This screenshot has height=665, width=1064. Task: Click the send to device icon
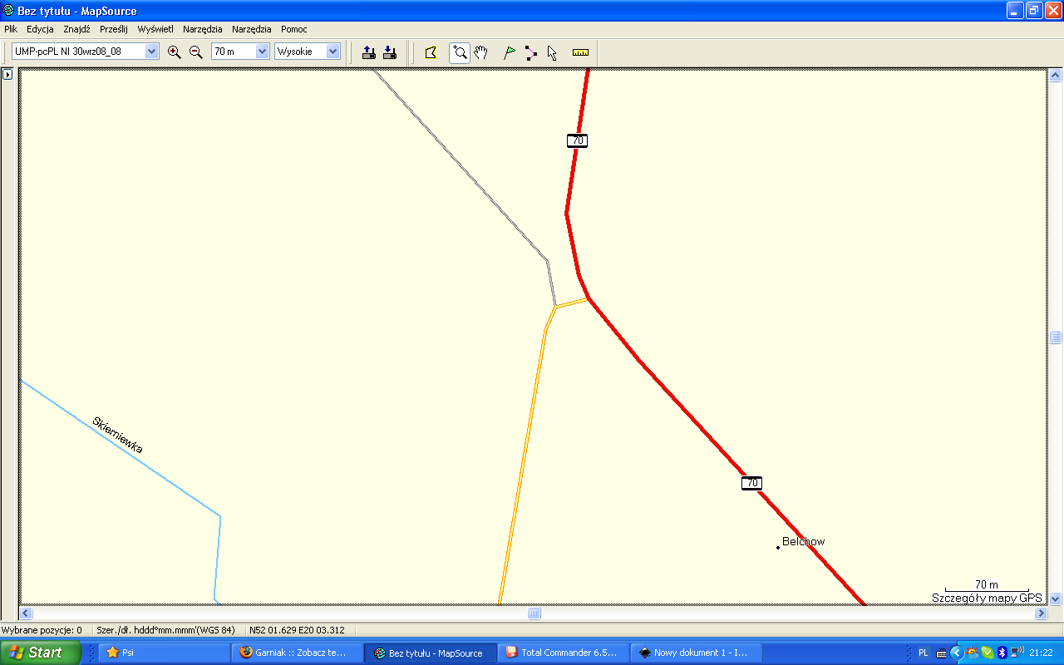tap(369, 52)
